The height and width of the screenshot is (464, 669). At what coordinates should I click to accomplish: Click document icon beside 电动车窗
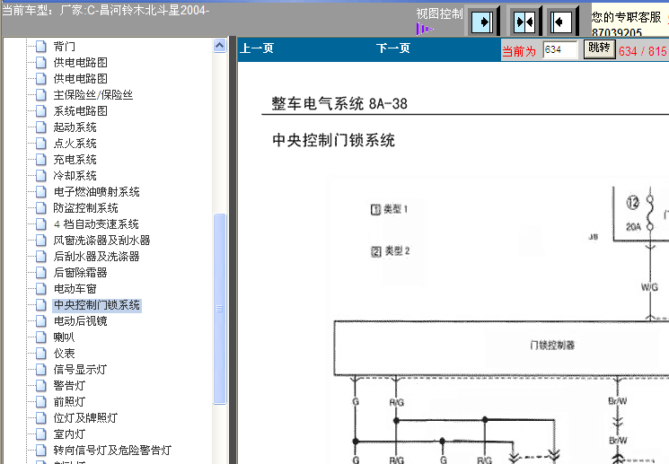click(41, 289)
